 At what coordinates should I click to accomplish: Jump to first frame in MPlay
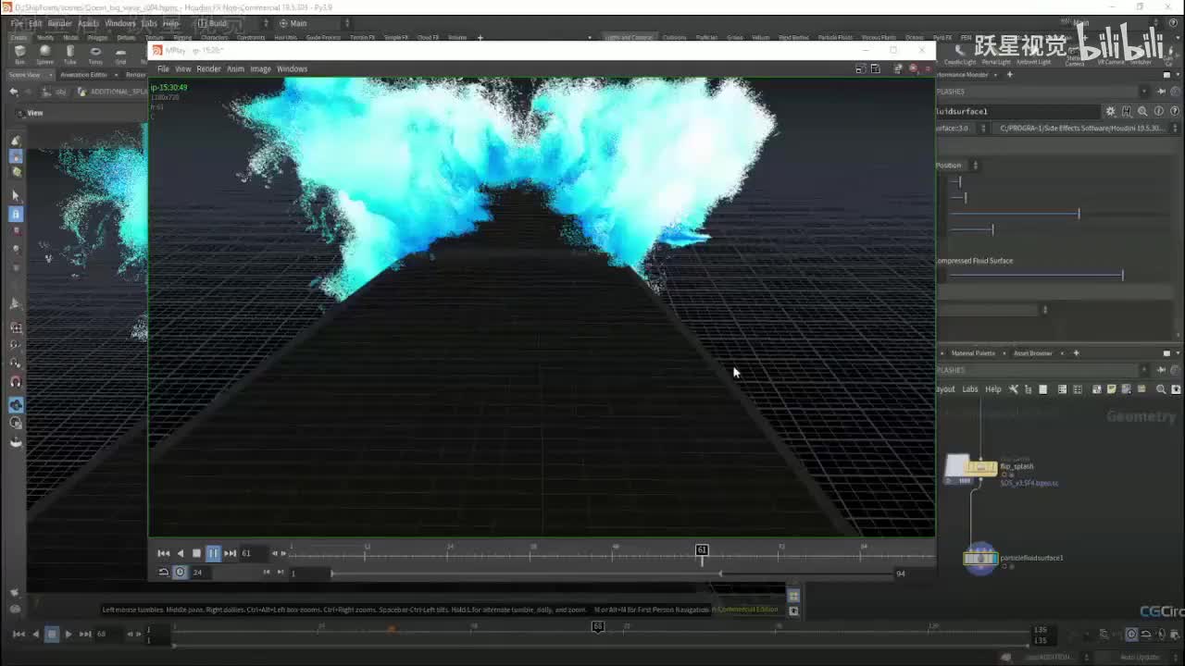tap(164, 553)
